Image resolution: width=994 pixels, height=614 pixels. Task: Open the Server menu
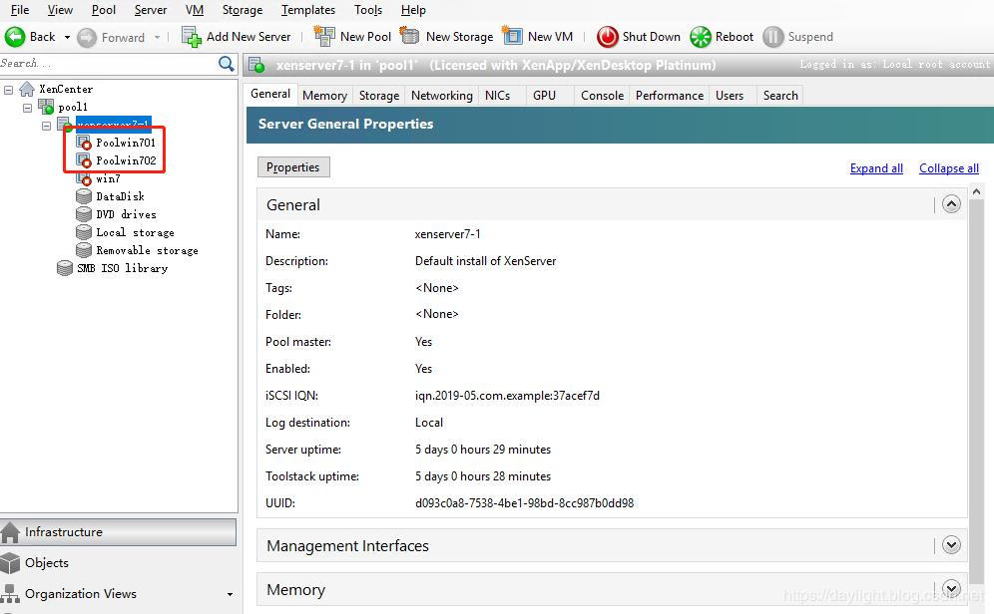pos(151,10)
